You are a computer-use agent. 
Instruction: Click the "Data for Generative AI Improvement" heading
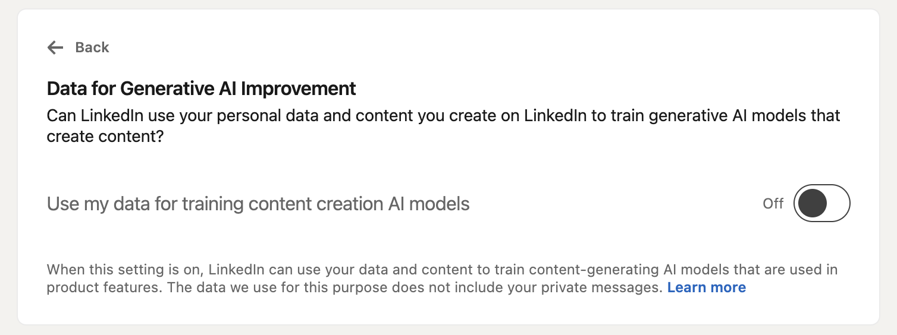tap(201, 89)
